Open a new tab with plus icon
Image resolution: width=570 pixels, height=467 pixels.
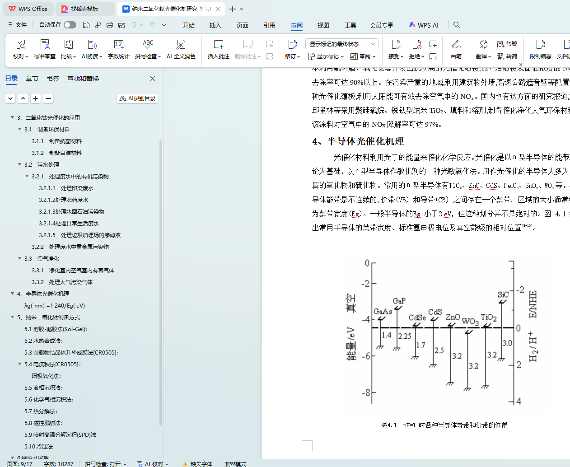[232, 9]
